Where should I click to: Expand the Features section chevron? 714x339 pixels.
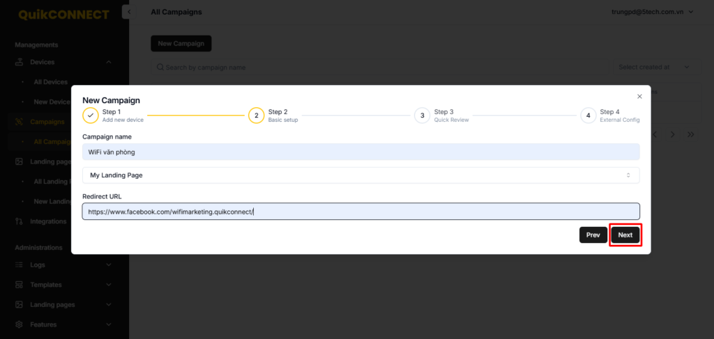tap(108, 324)
